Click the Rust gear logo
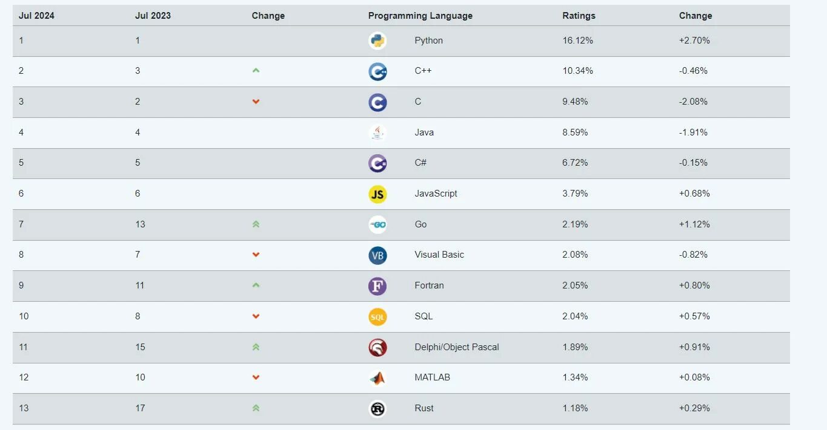This screenshot has width=827, height=430. click(377, 409)
